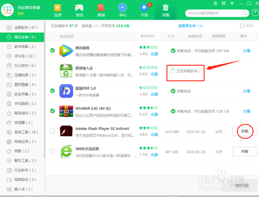The image size is (259, 197).
Task: Switch to the 净化 cleanup tab
Action: coord(122,10)
